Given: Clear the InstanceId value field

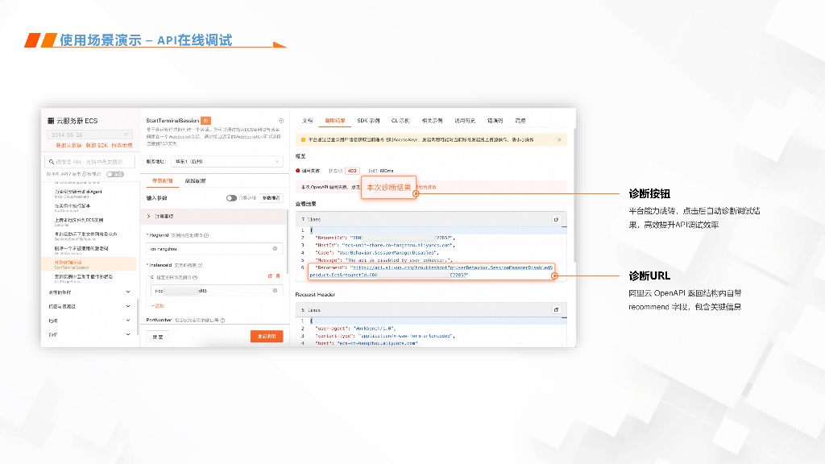Looking at the screenshot, I should coord(275,291).
